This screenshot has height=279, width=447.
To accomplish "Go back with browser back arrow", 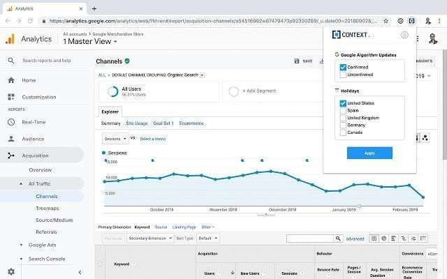I will [8, 21].
